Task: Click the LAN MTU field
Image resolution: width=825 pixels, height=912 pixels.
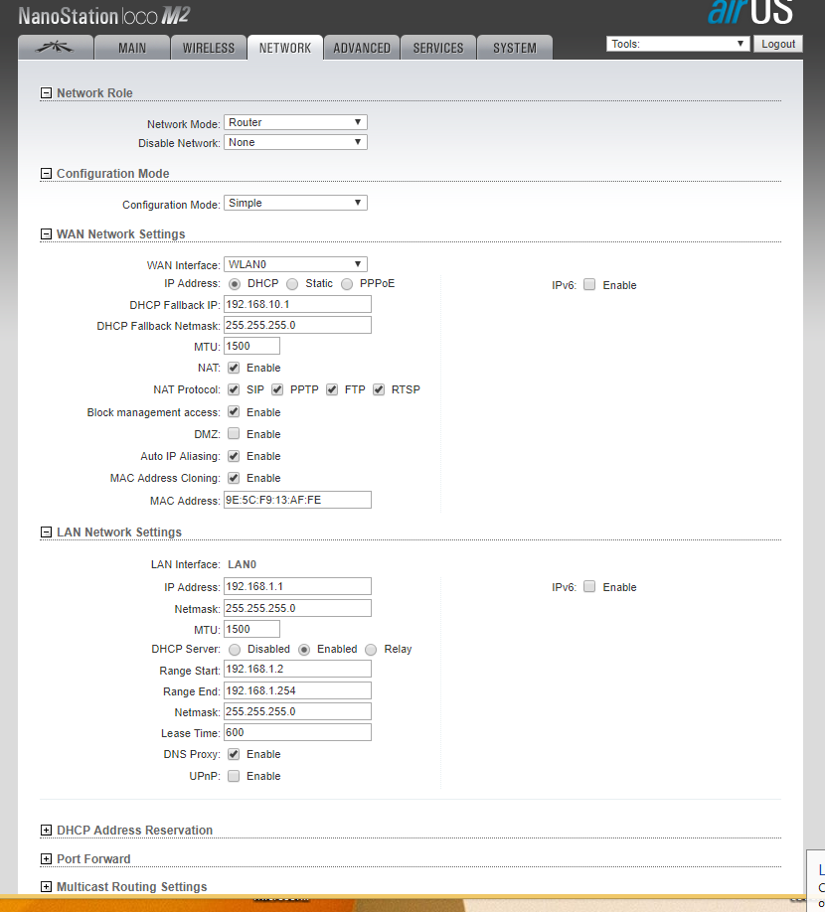Action: tap(251, 629)
